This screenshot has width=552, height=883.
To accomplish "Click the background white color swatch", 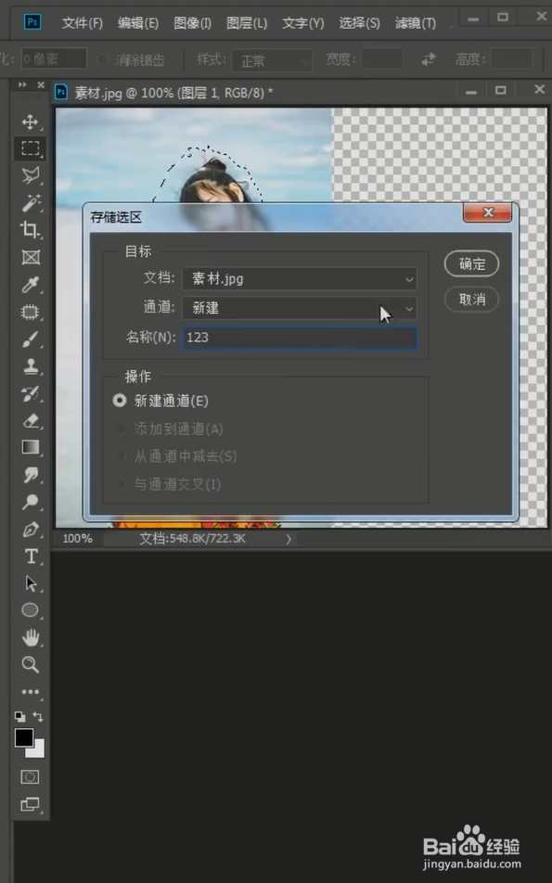I will (x=39, y=751).
